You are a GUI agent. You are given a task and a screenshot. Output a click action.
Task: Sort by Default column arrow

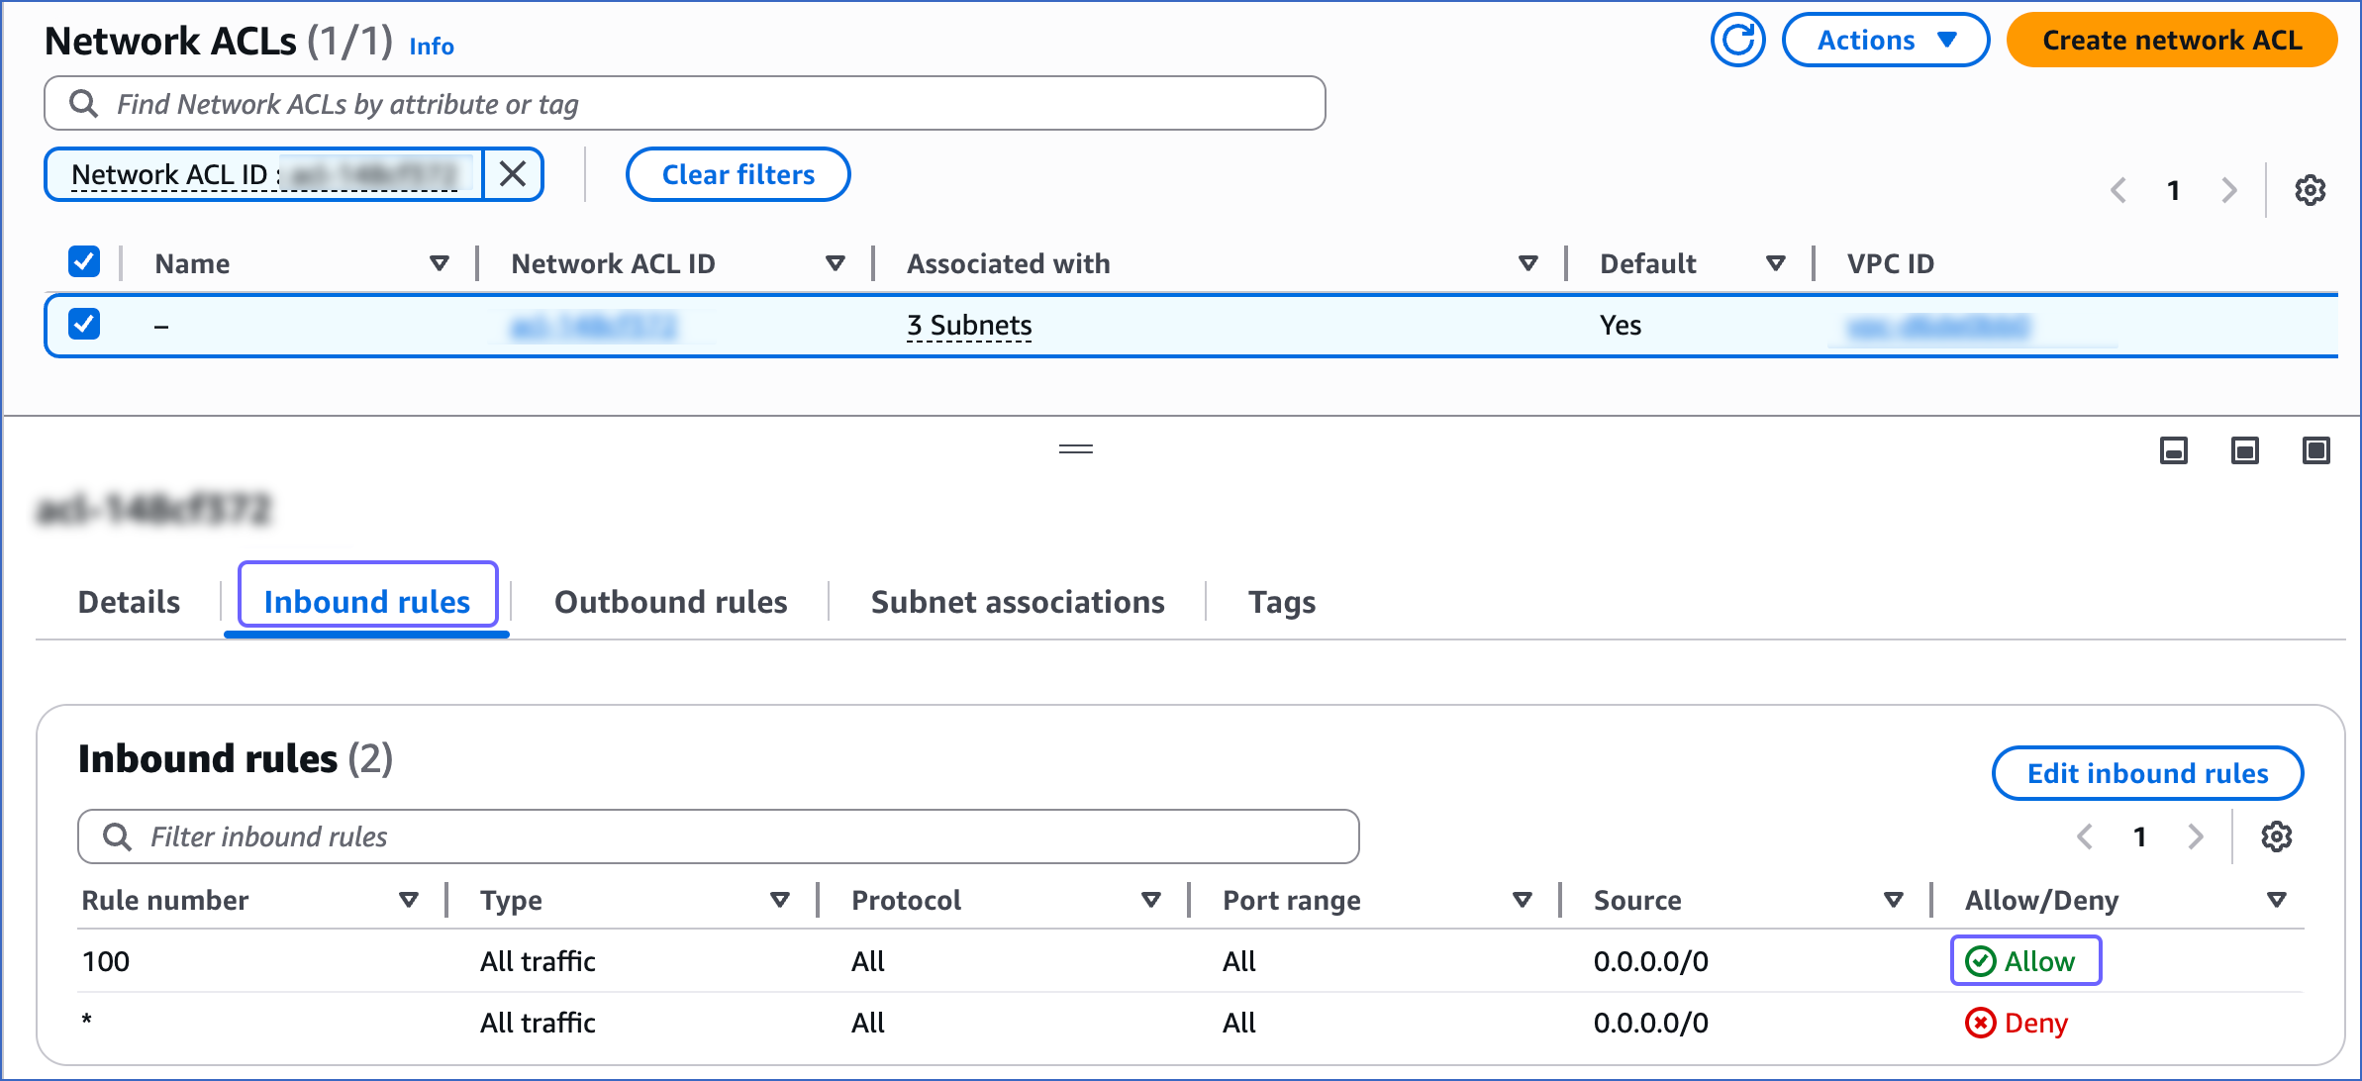pyautogui.click(x=1776, y=263)
